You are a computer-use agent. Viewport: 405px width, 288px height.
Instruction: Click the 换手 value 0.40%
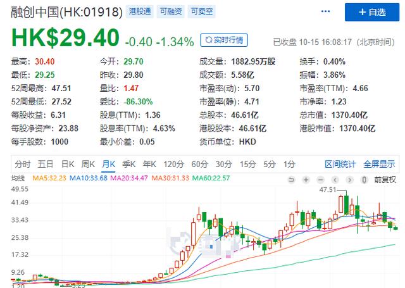[334, 62]
